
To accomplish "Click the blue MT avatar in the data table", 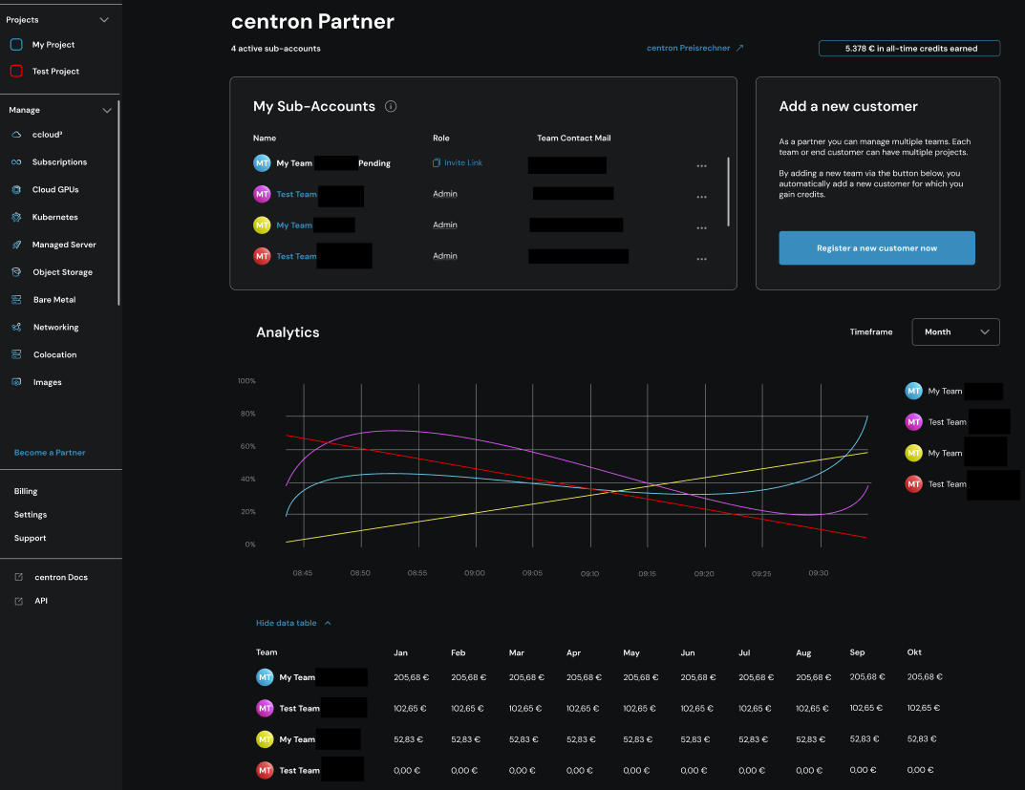I will [x=265, y=677].
